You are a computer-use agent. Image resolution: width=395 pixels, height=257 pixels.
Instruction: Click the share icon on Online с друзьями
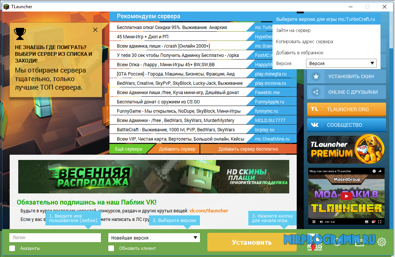316,92
